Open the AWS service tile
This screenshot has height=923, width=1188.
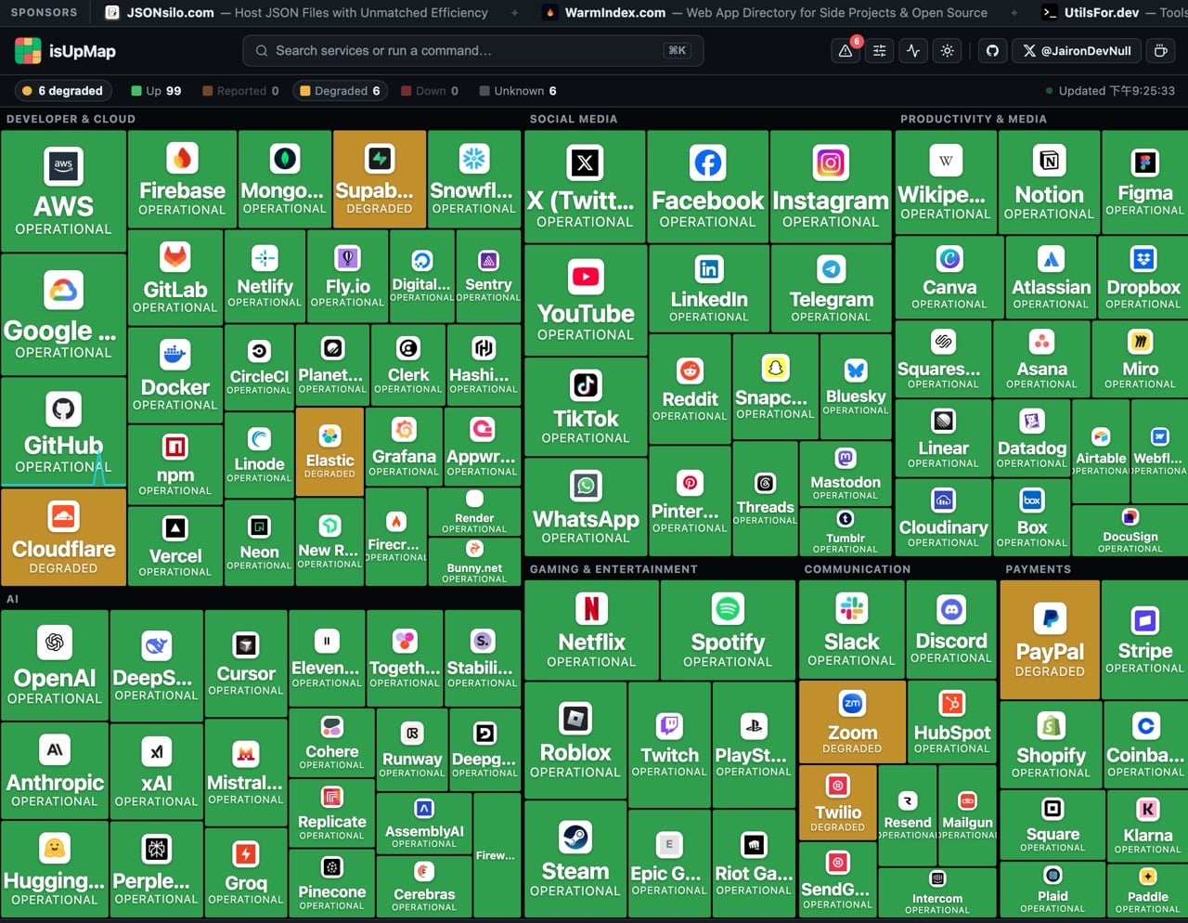pyautogui.click(x=63, y=191)
